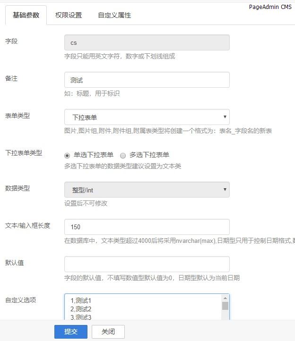Click the PageAdmin CMS label
295x341 pixels.
(x=270, y=7)
